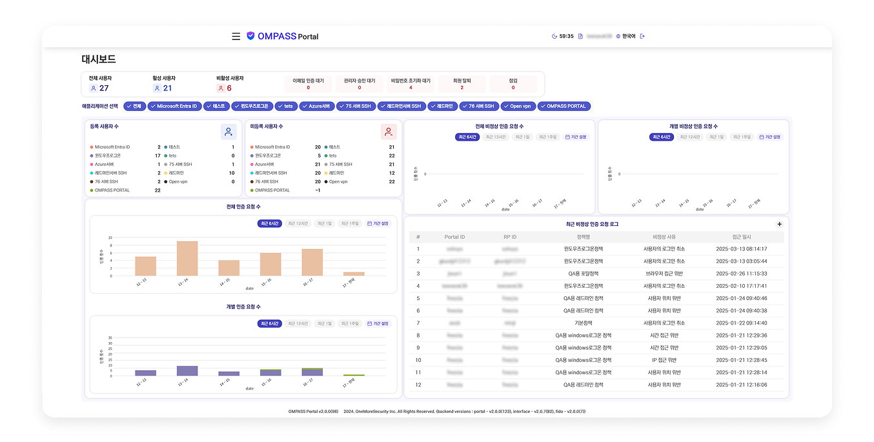Toggle the 윈도우즈로그온 application chip
Image resolution: width=874 pixels, height=442 pixels.
coord(252,106)
